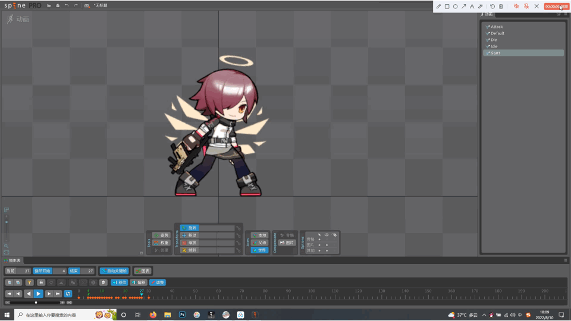
Task: Open the 图表 graph view
Action: coord(143,271)
